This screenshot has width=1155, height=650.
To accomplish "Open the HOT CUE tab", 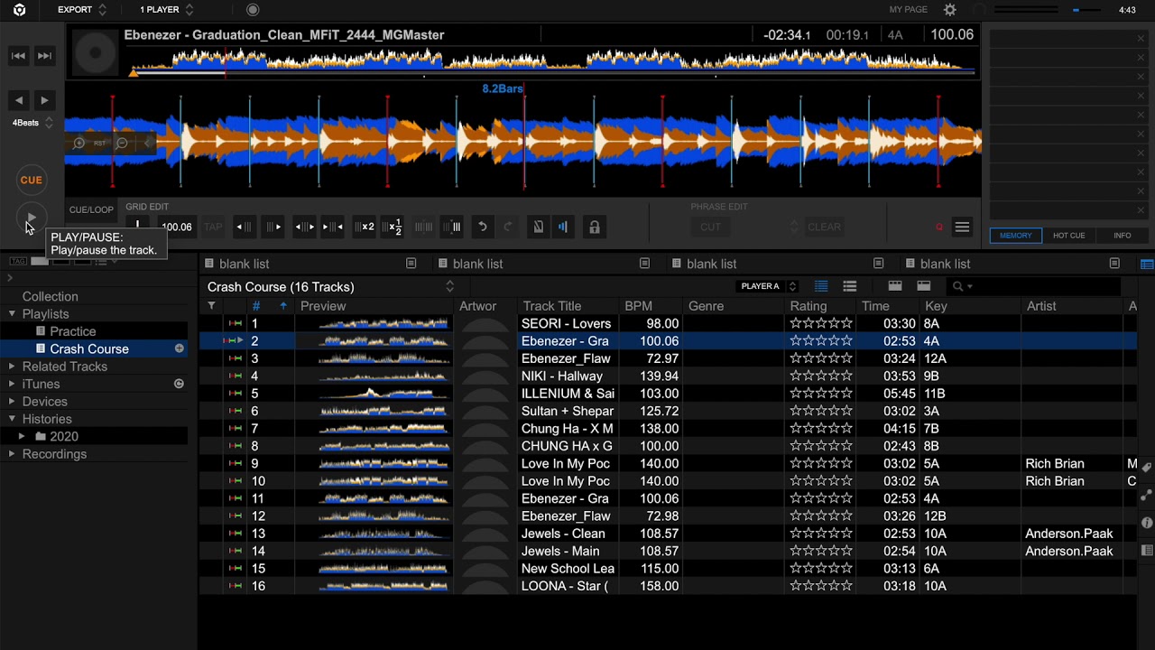I will tap(1068, 236).
